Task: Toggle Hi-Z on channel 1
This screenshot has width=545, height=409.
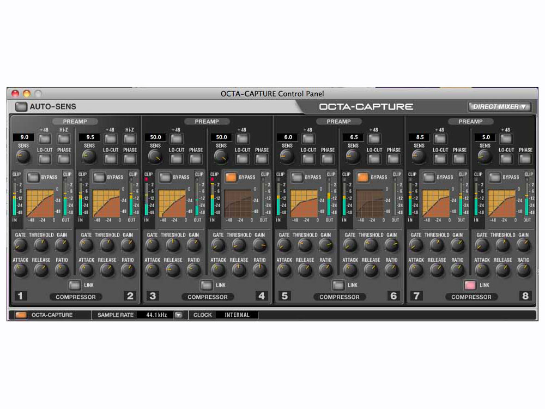Action: 64,139
